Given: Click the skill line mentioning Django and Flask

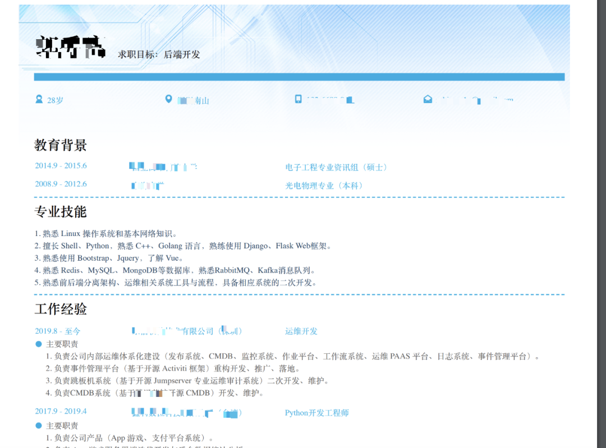Looking at the screenshot, I should click(183, 246).
